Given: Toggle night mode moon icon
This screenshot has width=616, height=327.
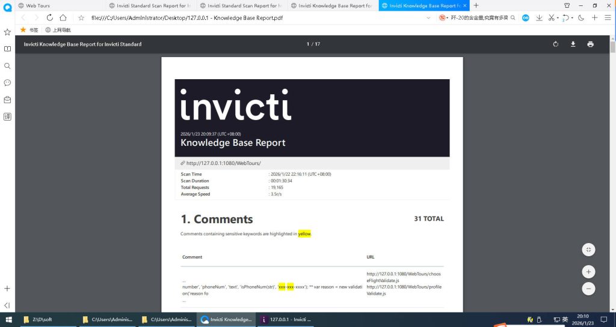Looking at the screenshot, I should click(581, 18).
